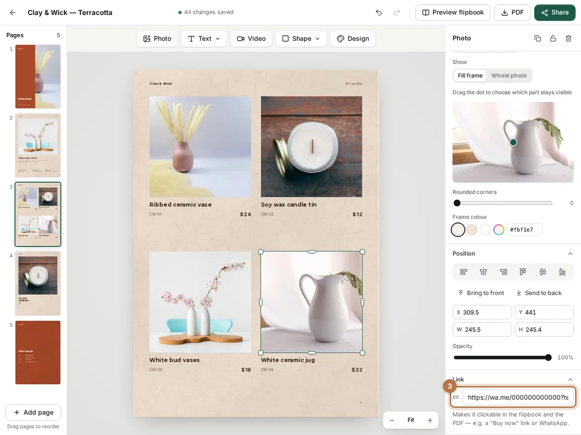Zoom in with the plus icon
The height and width of the screenshot is (435, 581).
coord(429,420)
